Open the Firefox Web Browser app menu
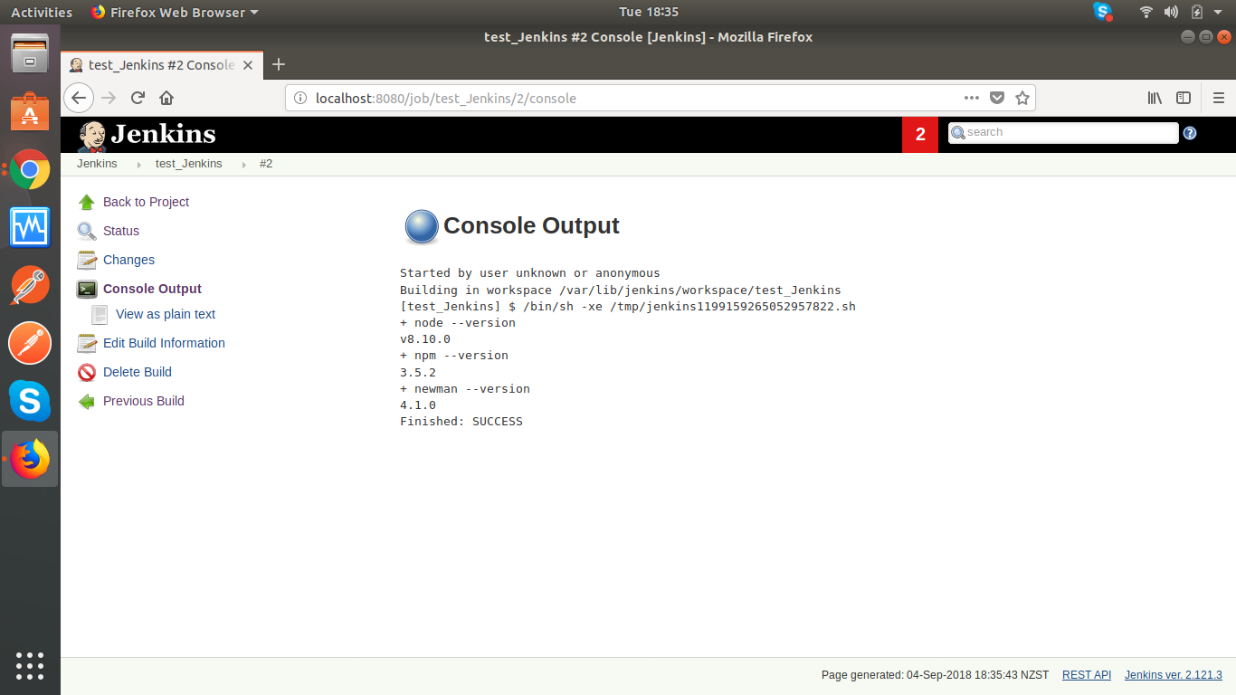Image resolution: width=1236 pixels, height=695 pixels. (175, 12)
